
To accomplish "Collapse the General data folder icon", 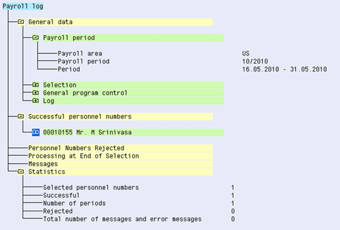I will coord(21,22).
